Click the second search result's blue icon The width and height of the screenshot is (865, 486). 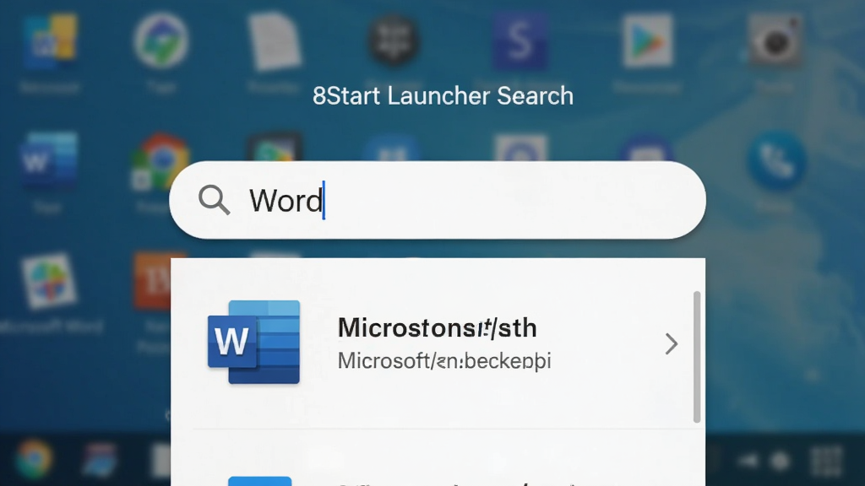pyautogui.click(x=259, y=481)
